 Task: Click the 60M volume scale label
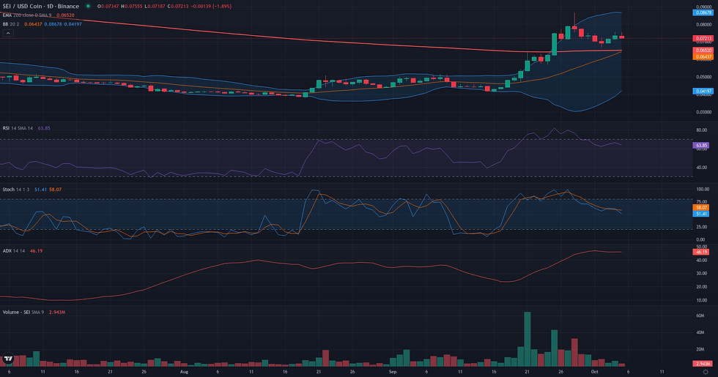click(700, 316)
